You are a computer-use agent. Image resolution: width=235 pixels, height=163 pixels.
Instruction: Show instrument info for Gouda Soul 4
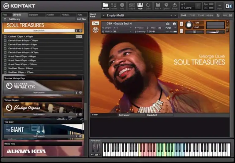174,24
